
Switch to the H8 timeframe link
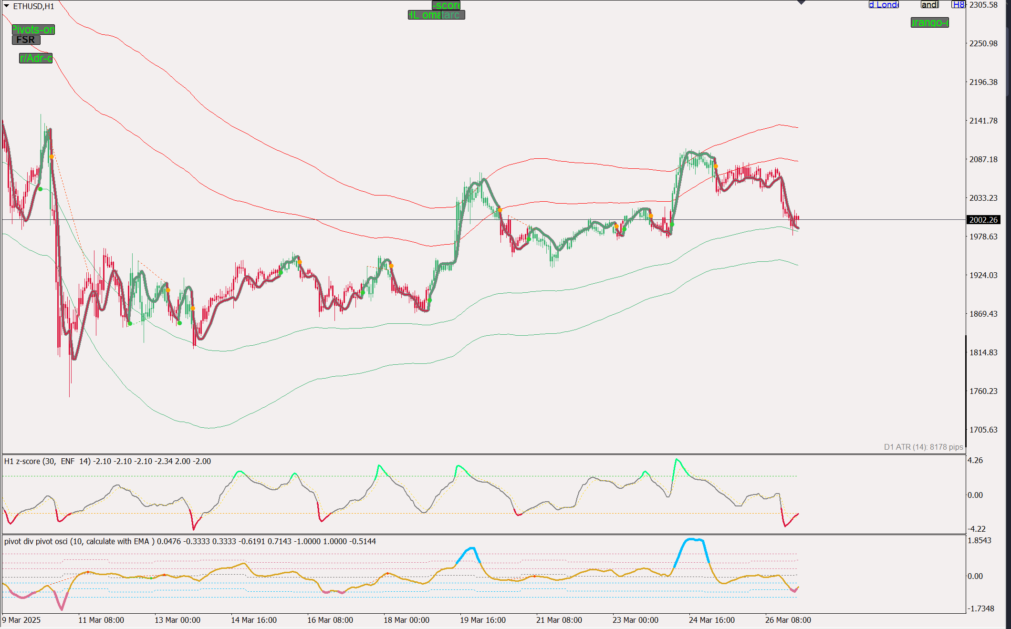click(958, 5)
